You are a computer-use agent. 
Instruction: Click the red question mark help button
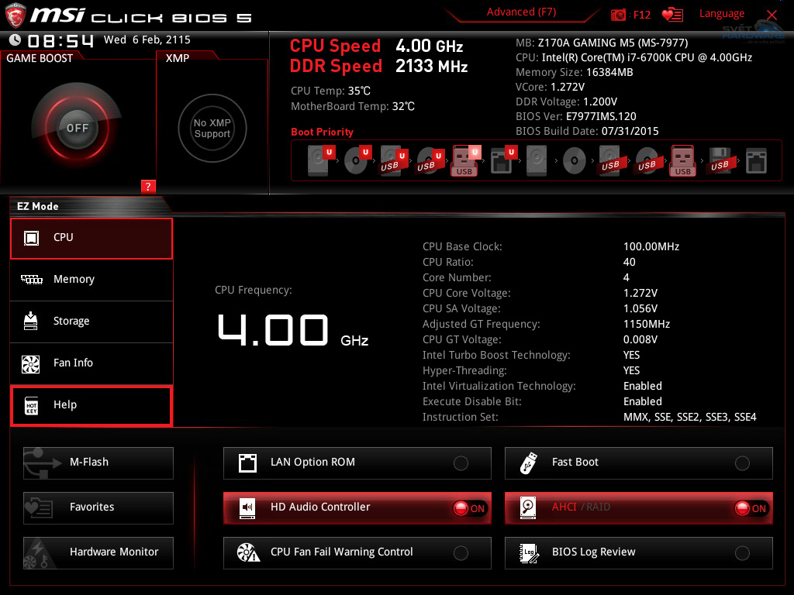(148, 187)
